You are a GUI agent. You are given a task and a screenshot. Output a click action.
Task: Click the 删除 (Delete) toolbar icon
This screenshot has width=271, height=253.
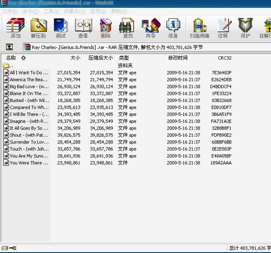point(106,28)
